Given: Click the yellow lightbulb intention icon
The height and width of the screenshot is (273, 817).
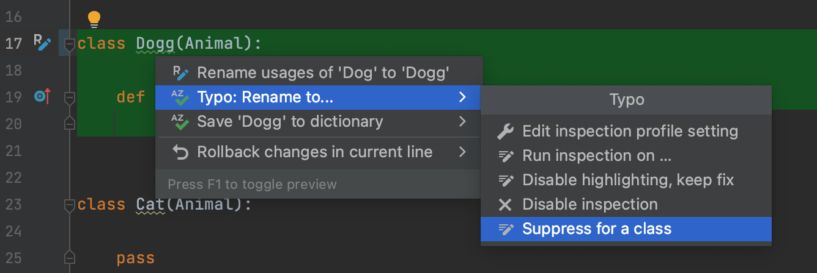Looking at the screenshot, I should coord(94,19).
